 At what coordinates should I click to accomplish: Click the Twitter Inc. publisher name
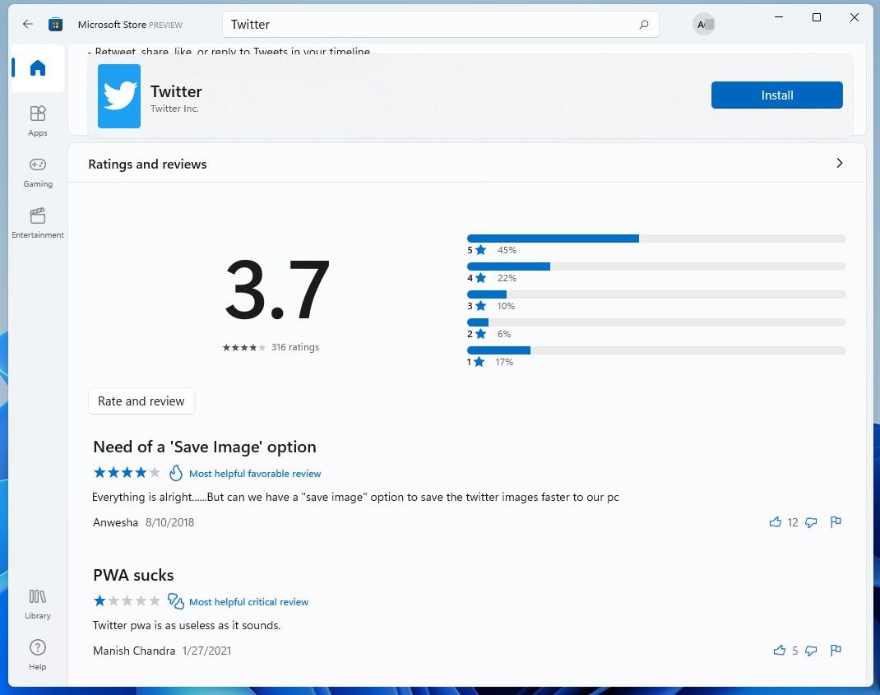174,109
